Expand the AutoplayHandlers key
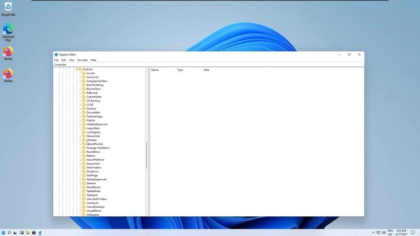The image size is (420, 236). click(80, 81)
